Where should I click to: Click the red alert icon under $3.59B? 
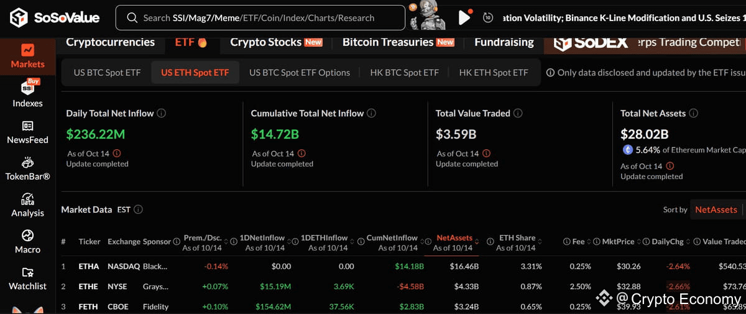[x=486, y=153]
